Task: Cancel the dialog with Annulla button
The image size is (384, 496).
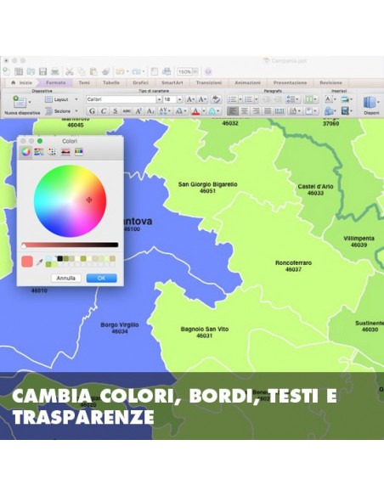Action: [65, 278]
